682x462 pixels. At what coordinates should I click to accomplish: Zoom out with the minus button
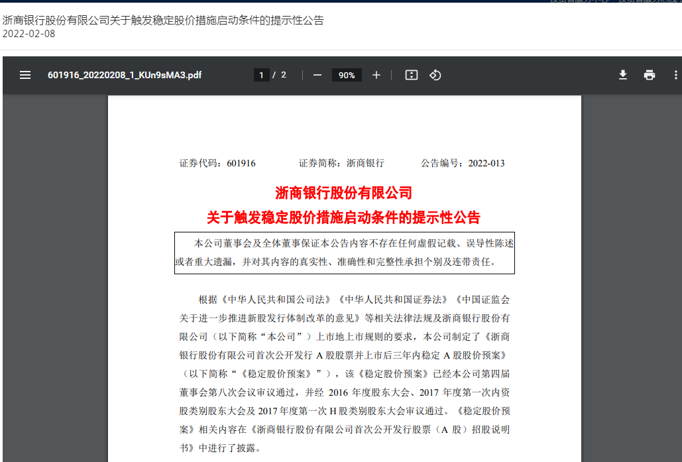pyautogui.click(x=317, y=76)
